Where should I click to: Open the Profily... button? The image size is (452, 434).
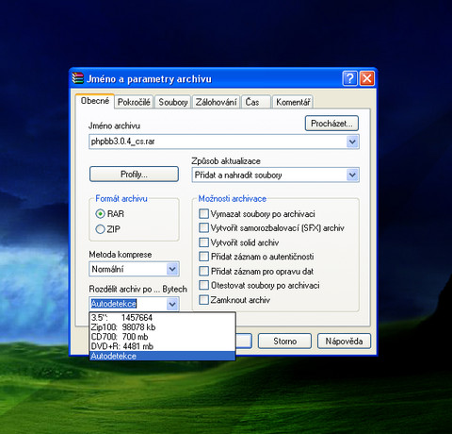tap(134, 174)
